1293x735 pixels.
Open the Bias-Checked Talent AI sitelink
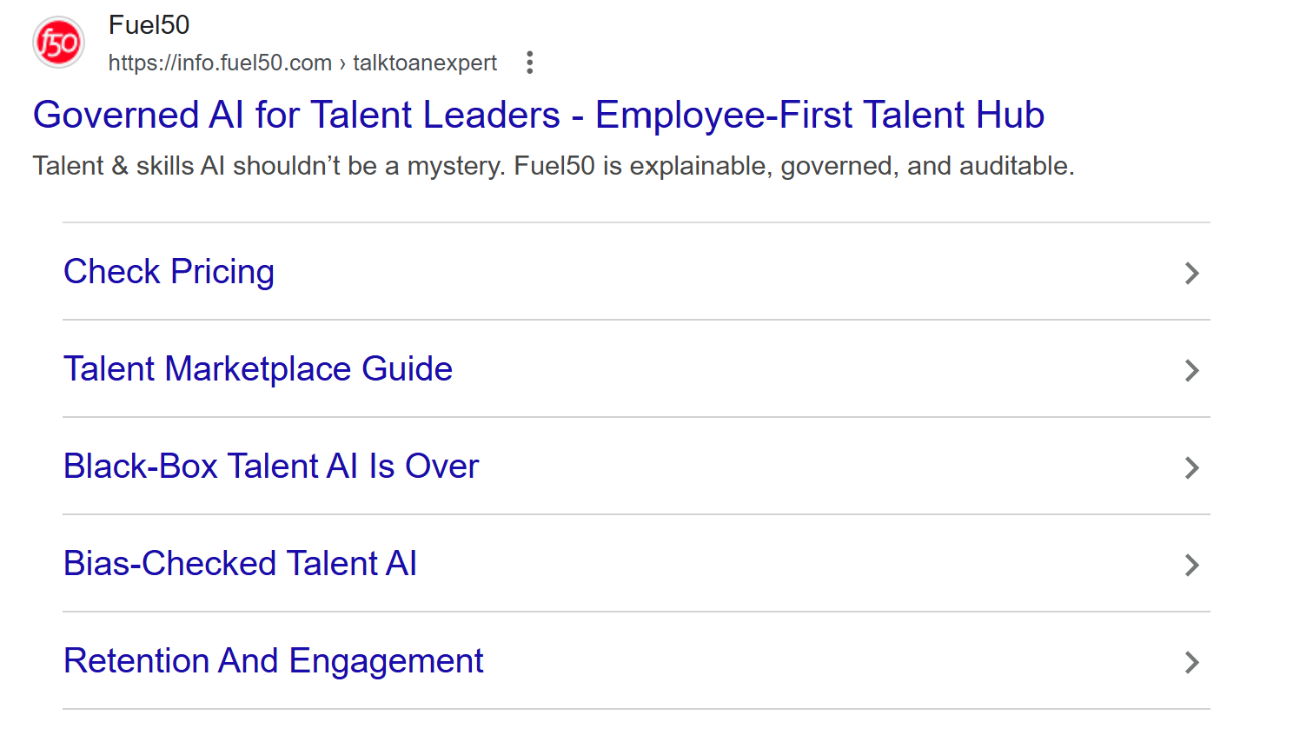240,563
